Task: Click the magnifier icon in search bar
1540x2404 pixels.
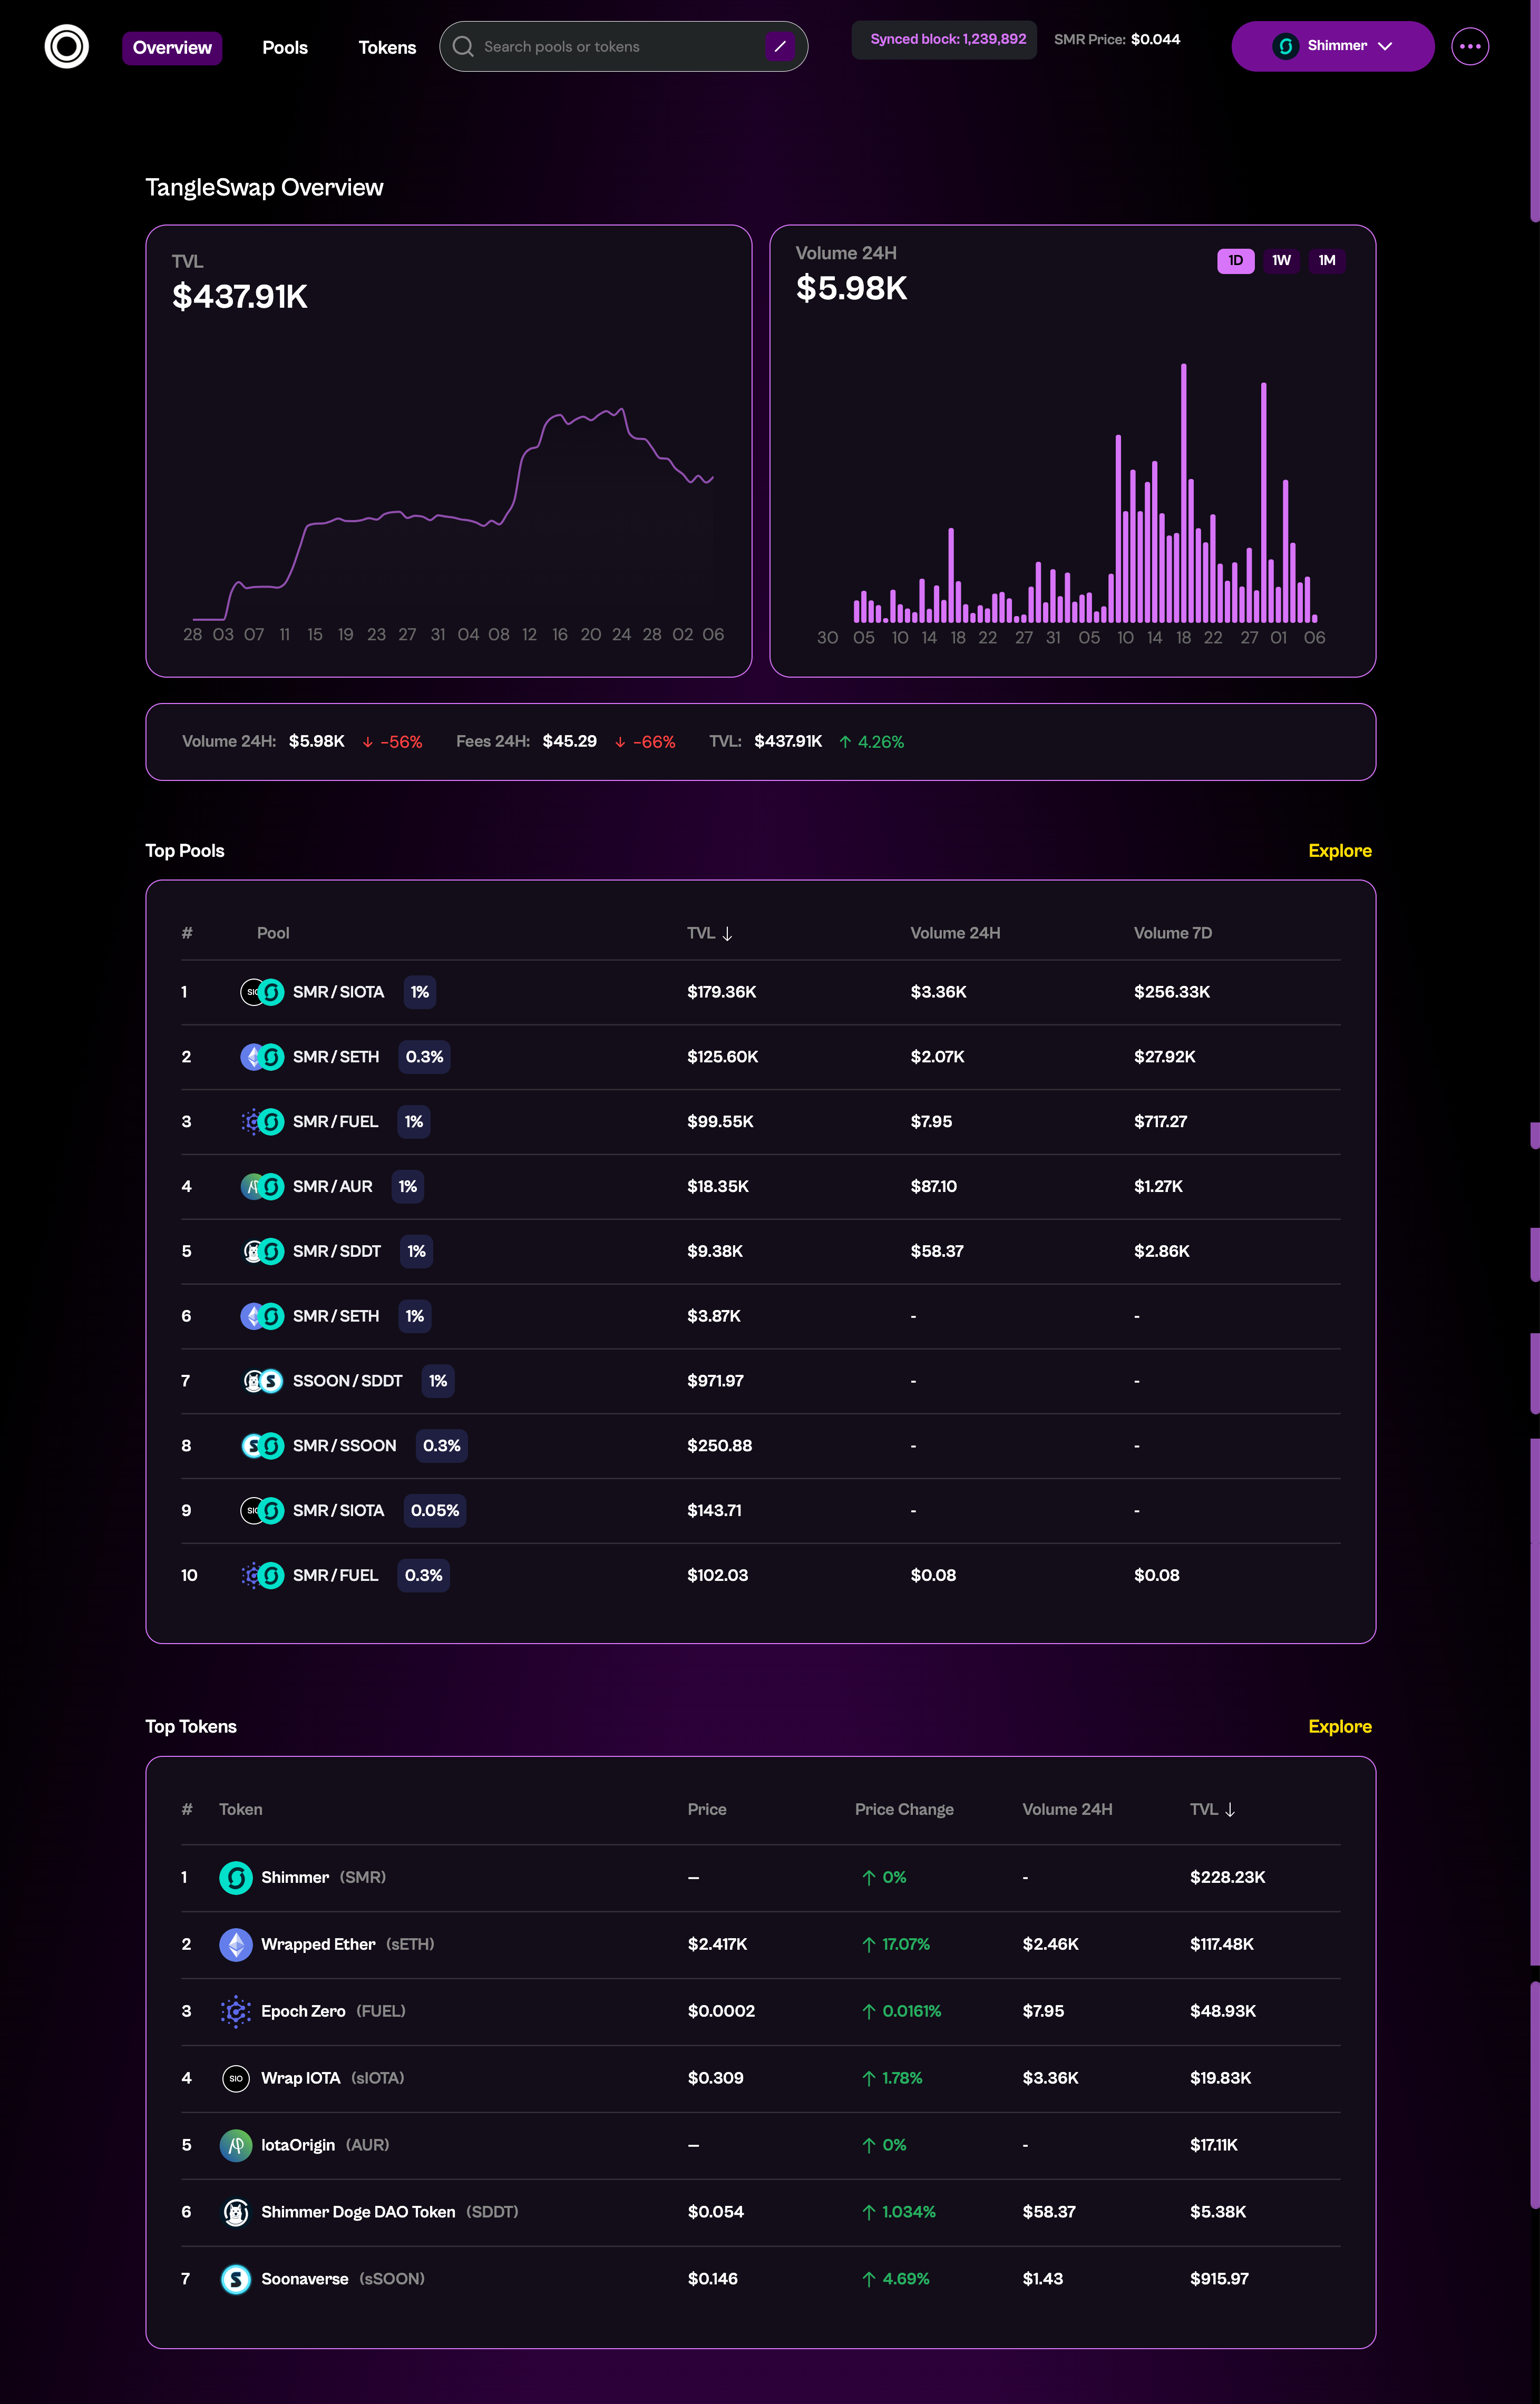Action: [x=463, y=46]
